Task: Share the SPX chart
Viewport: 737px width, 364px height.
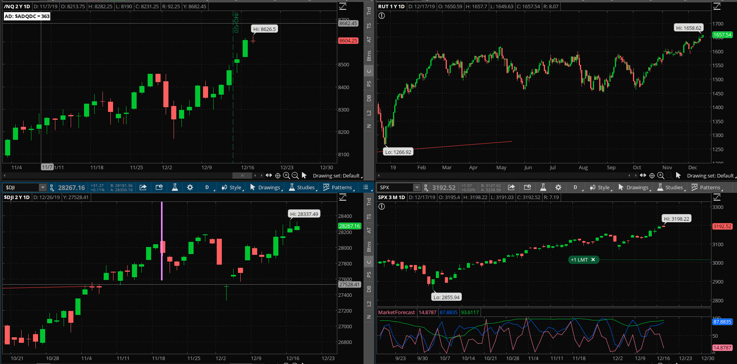Action: click(511, 187)
